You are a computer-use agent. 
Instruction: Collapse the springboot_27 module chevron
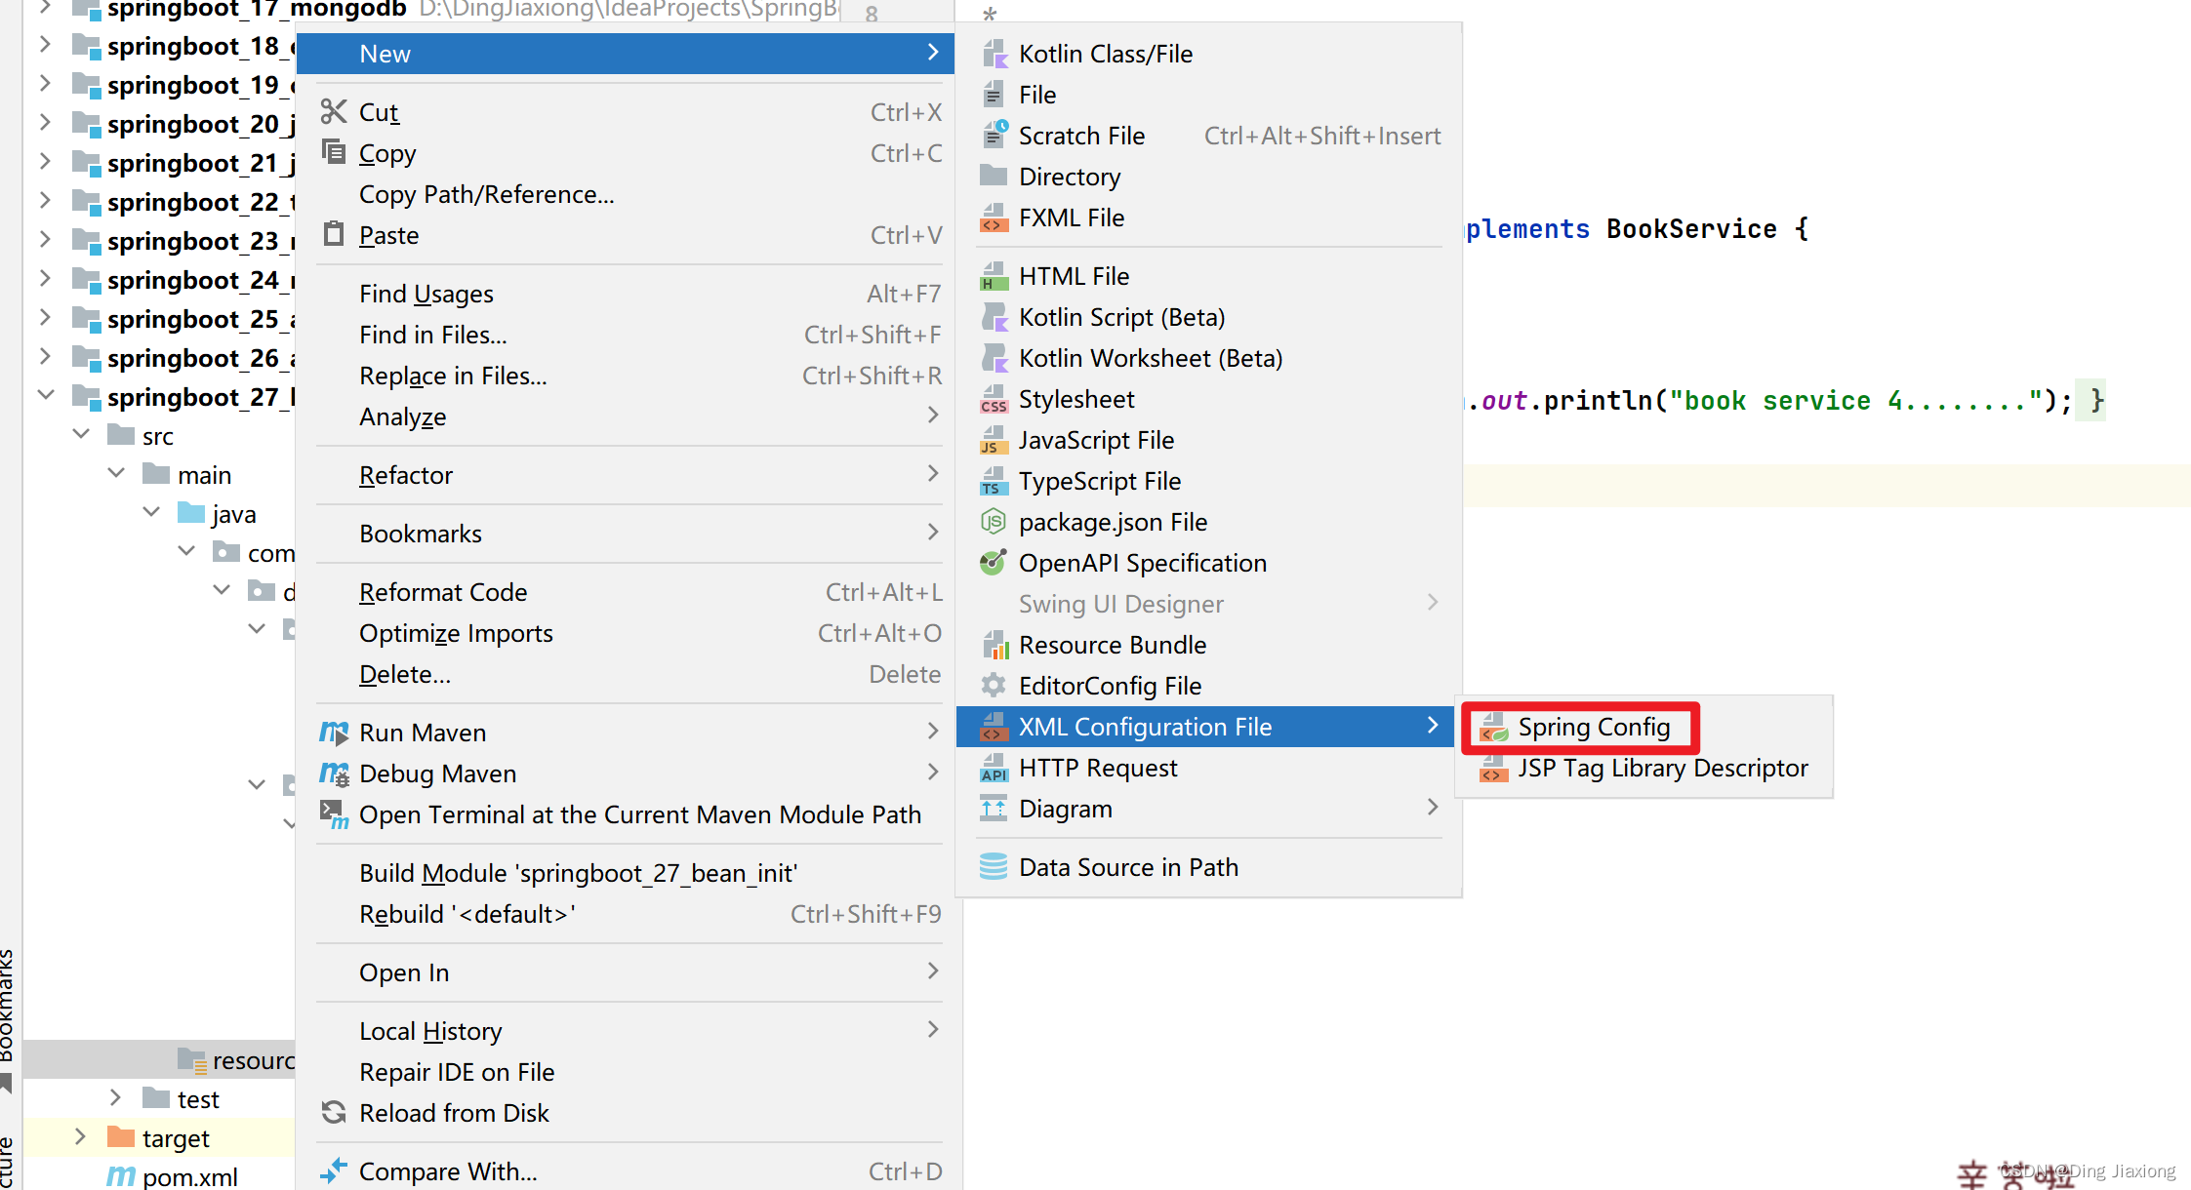[46, 395]
